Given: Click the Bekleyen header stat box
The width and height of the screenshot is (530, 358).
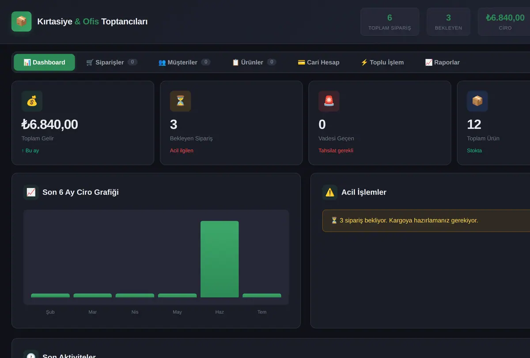Looking at the screenshot, I should click(x=448, y=22).
